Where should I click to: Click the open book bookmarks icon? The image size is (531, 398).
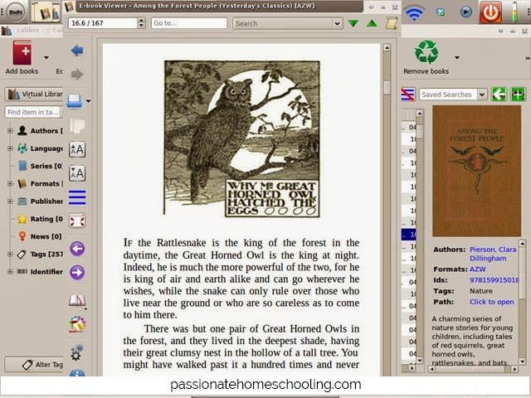pos(77,300)
